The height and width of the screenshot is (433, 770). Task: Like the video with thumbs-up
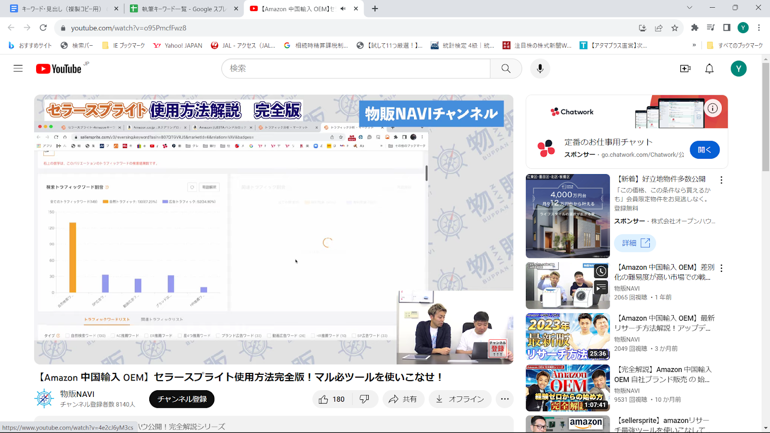coord(332,399)
